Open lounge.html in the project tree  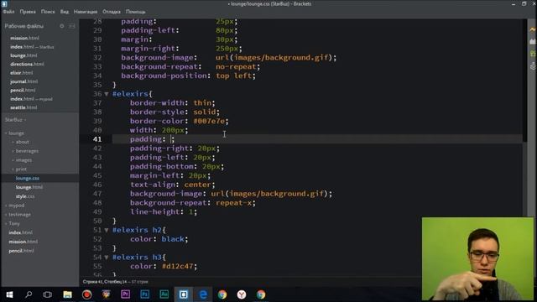[29, 187]
